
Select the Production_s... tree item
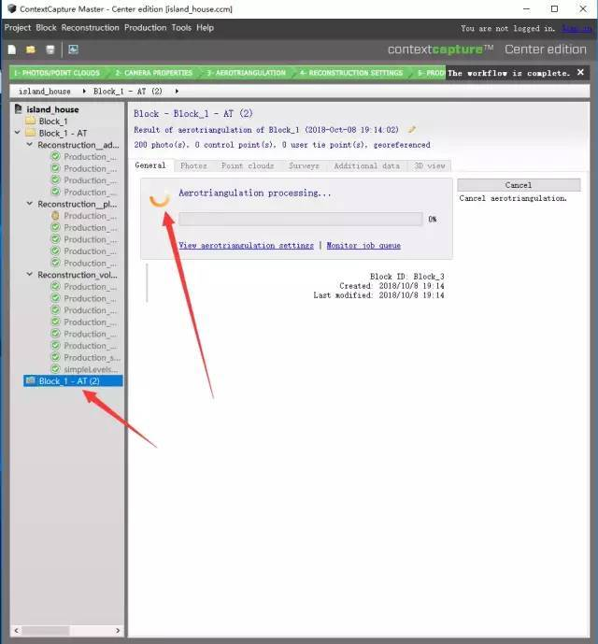92,357
